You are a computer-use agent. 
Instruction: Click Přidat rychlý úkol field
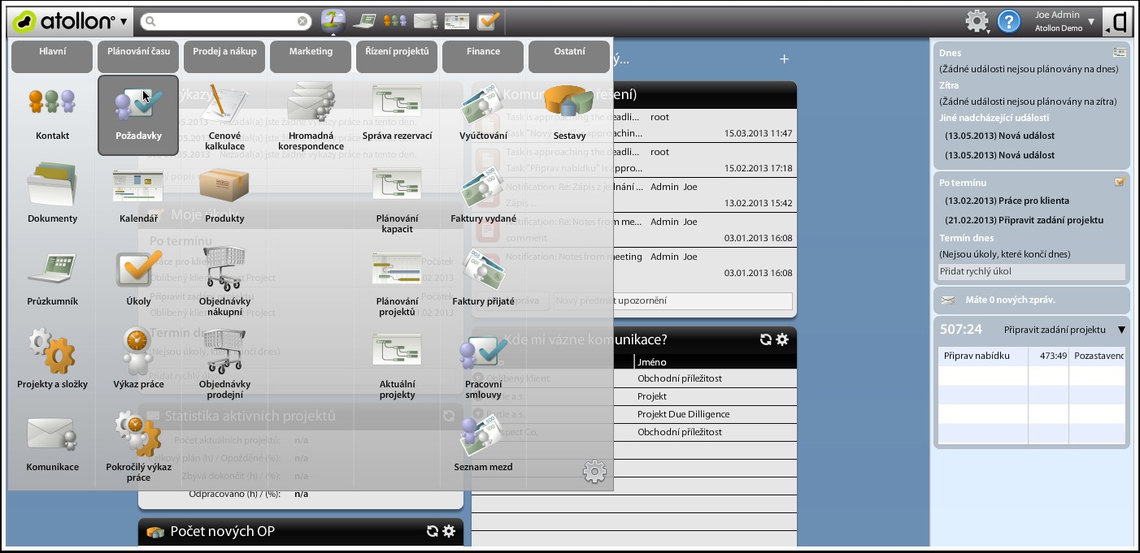pos(1031,272)
